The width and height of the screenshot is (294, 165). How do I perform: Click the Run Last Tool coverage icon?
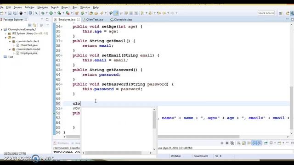(59, 13)
